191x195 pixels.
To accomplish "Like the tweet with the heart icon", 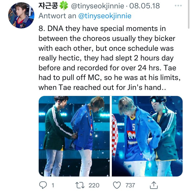I will pyautogui.click(x=117, y=185).
